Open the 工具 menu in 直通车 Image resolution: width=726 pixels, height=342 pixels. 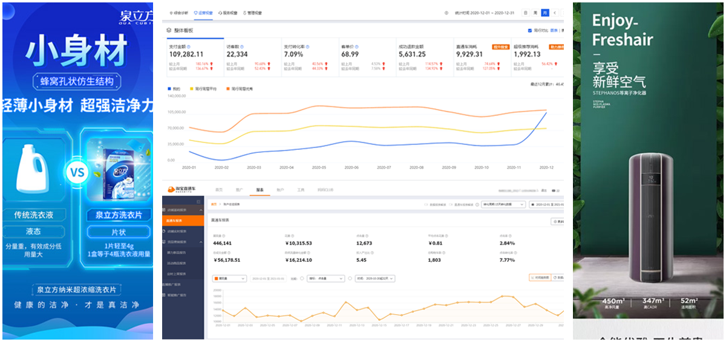pyautogui.click(x=301, y=190)
